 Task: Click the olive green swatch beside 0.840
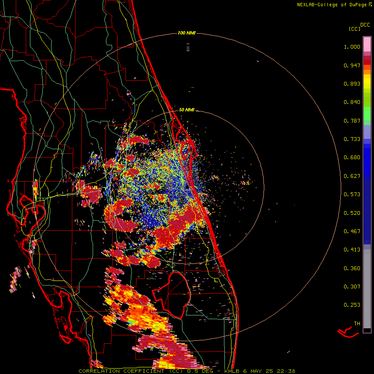(x=367, y=100)
